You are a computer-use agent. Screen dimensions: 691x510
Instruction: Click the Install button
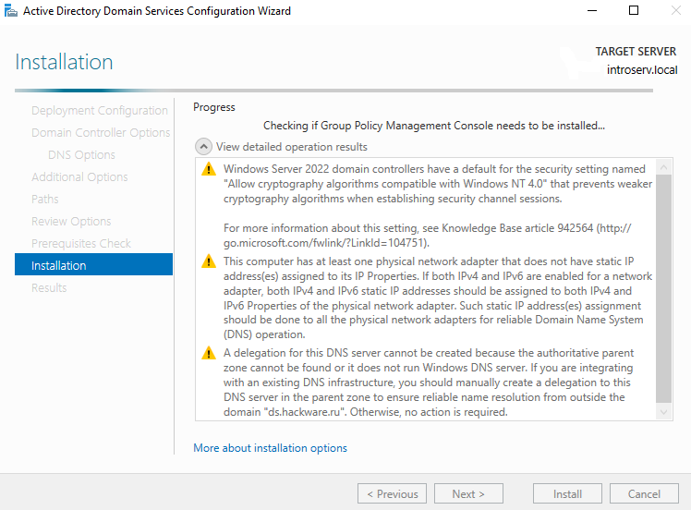567,494
